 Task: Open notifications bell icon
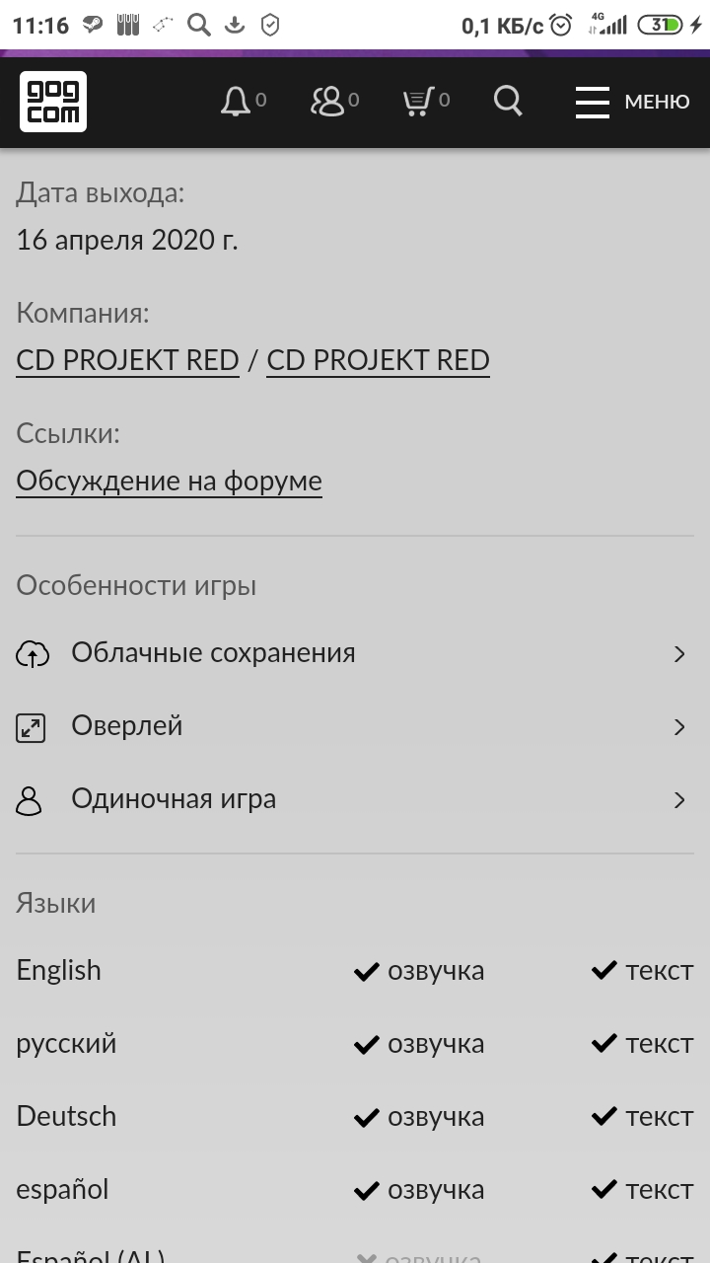point(236,102)
